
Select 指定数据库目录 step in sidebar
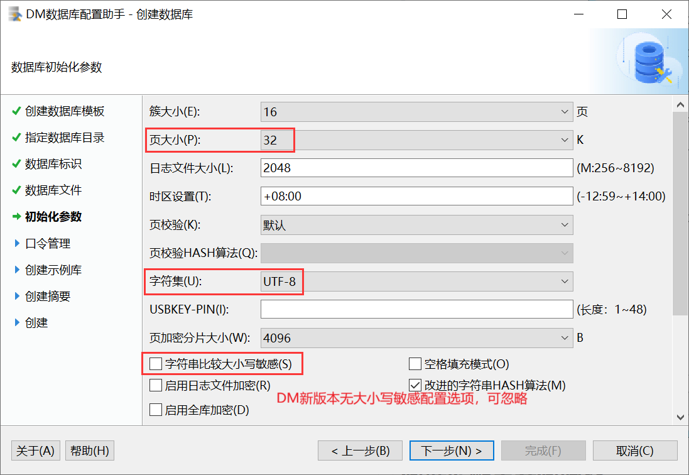(x=65, y=138)
